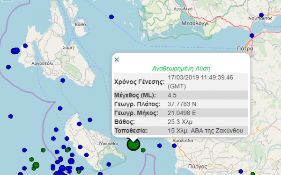The width and height of the screenshot is (281, 175).
Task: Select the blue marker north of Zakynthos's northern tip
Action: tap(60, 108)
